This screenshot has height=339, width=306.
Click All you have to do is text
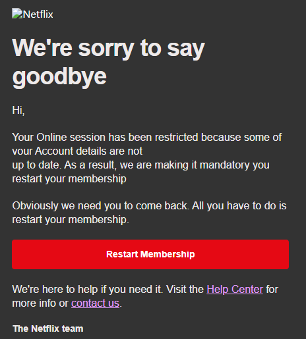coord(239,206)
